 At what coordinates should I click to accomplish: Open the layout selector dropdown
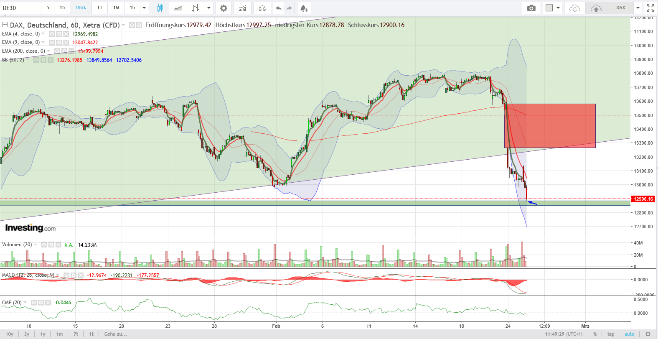click(x=552, y=8)
